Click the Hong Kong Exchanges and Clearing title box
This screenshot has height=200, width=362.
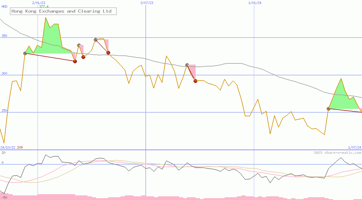click(63, 11)
